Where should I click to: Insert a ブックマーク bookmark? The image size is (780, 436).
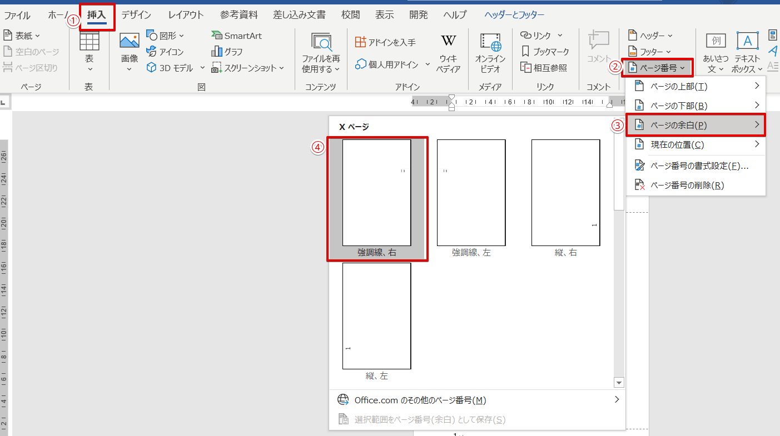[x=545, y=52]
